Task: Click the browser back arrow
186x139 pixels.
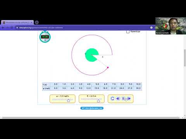Action: pyautogui.click(x=3, y=27)
